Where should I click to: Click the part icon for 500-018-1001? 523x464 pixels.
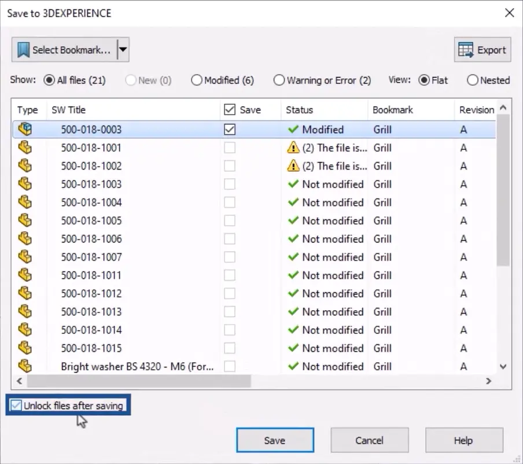pyautogui.click(x=25, y=148)
